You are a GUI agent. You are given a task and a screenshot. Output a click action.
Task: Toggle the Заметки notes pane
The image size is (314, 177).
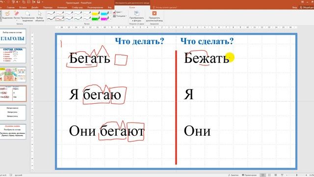click(233, 175)
